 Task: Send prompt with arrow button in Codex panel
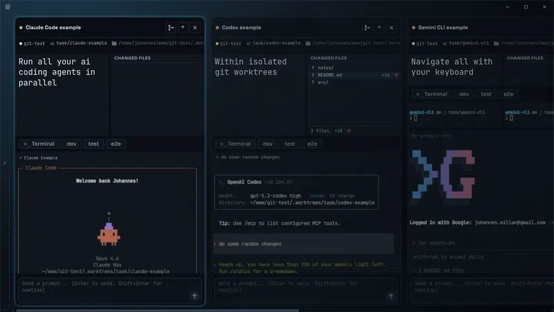tap(391, 297)
